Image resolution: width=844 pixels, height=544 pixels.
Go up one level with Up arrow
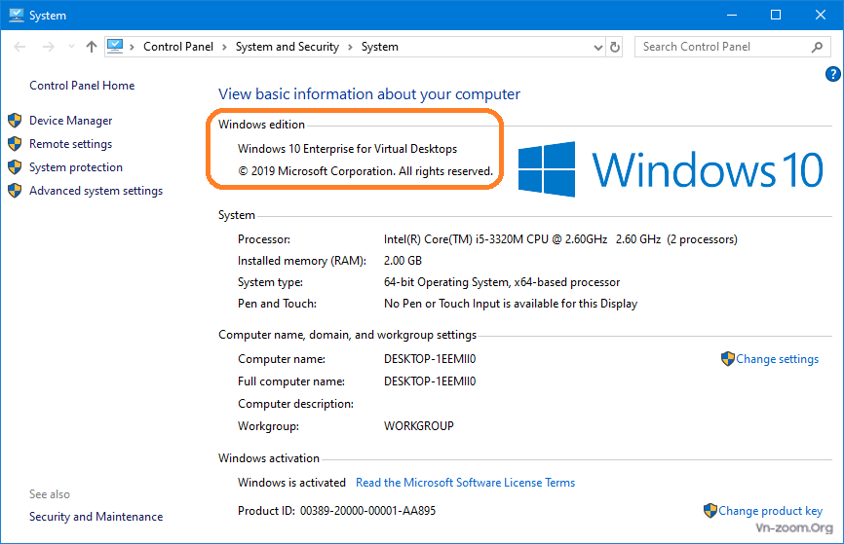[x=91, y=47]
